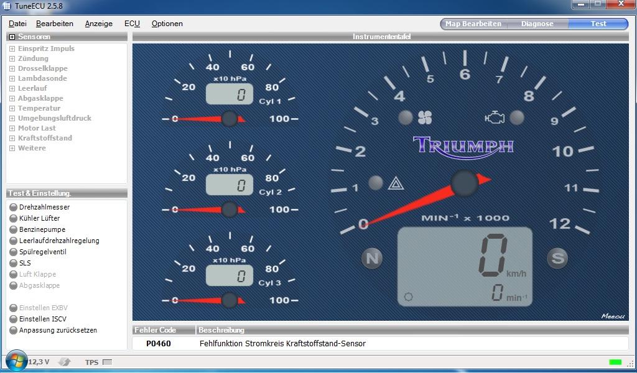Click the TPS indicator box
The height and width of the screenshot is (373, 637).
coord(107,362)
